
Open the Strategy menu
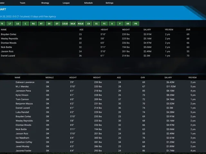(45, 3)
